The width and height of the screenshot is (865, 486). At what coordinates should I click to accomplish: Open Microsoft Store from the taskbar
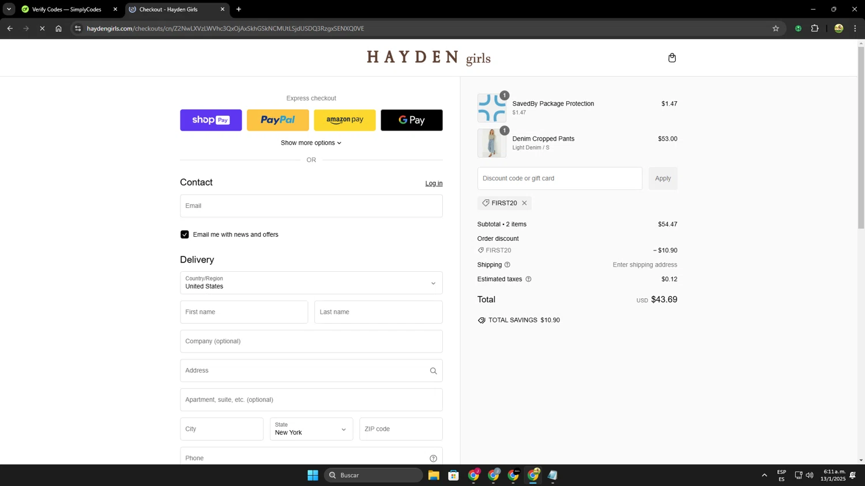point(454,475)
